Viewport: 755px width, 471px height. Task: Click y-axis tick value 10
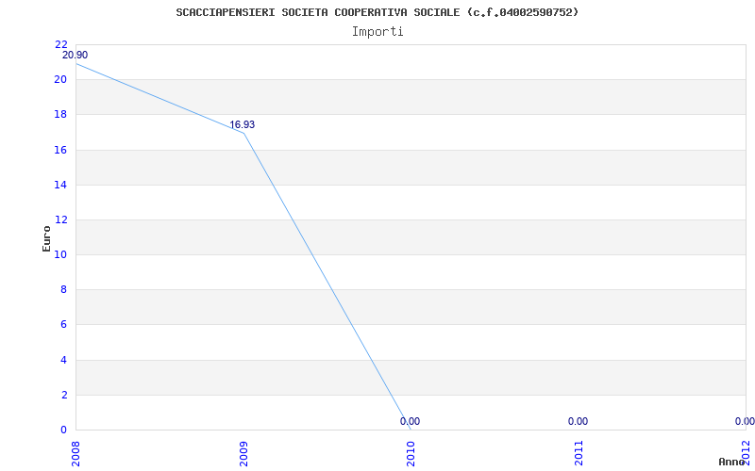(x=60, y=254)
